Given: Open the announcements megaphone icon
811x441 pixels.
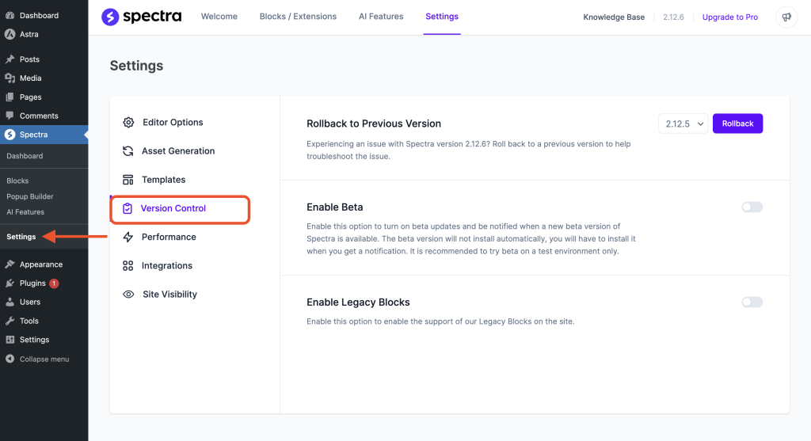Looking at the screenshot, I should 786,17.
